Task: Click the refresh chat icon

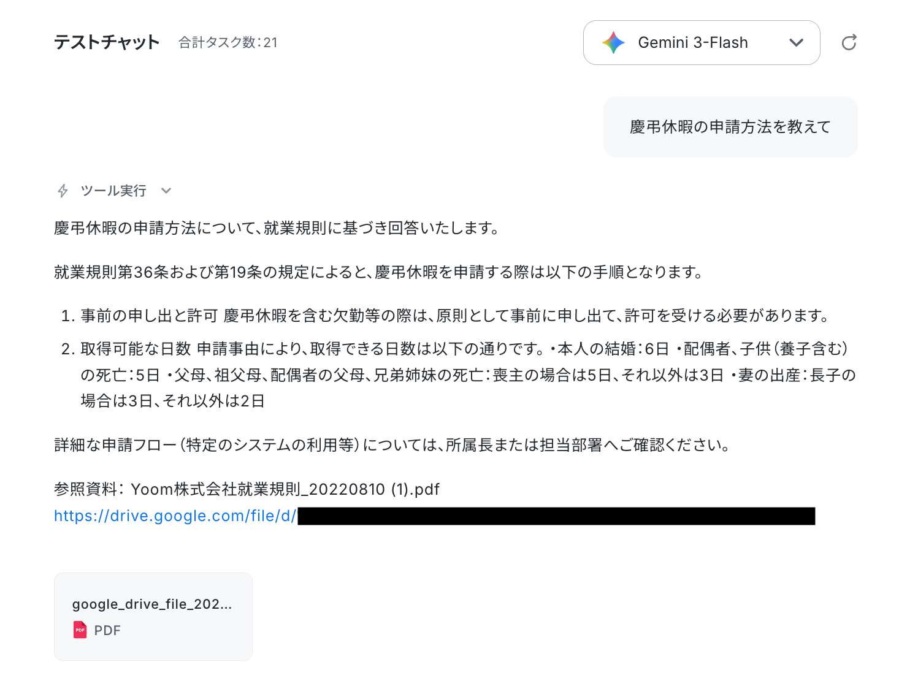Action: [849, 42]
